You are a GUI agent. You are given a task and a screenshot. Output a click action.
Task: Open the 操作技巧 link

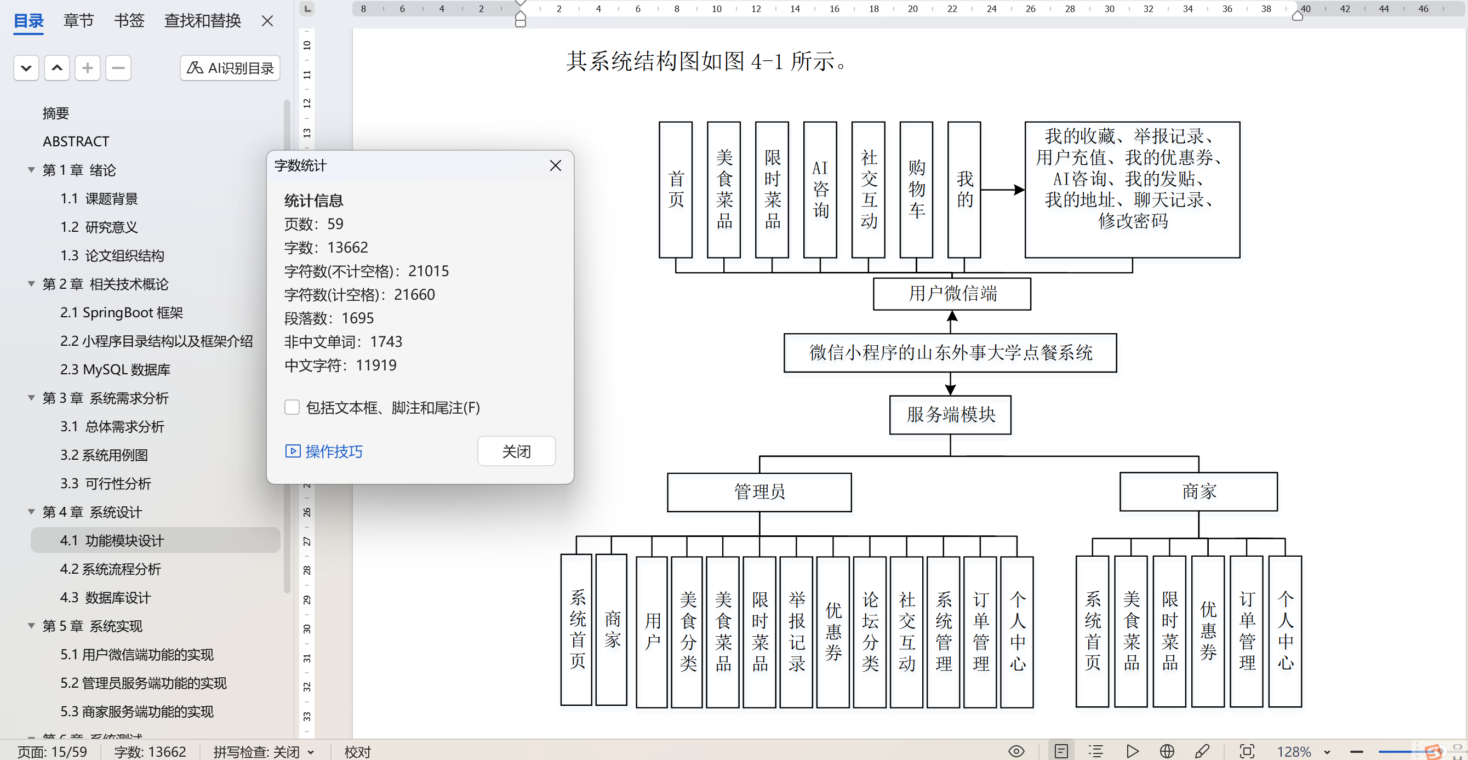[x=324, y=451]
